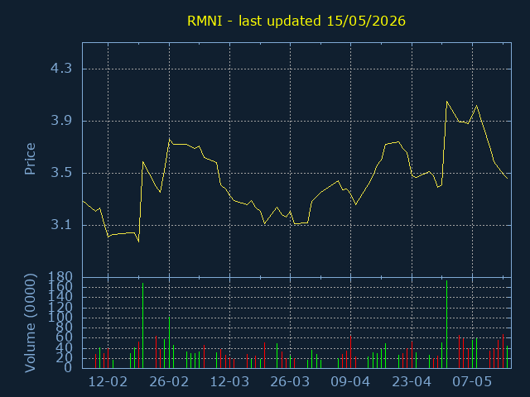Click the chart title RMNI last updated

click(296, 22)
